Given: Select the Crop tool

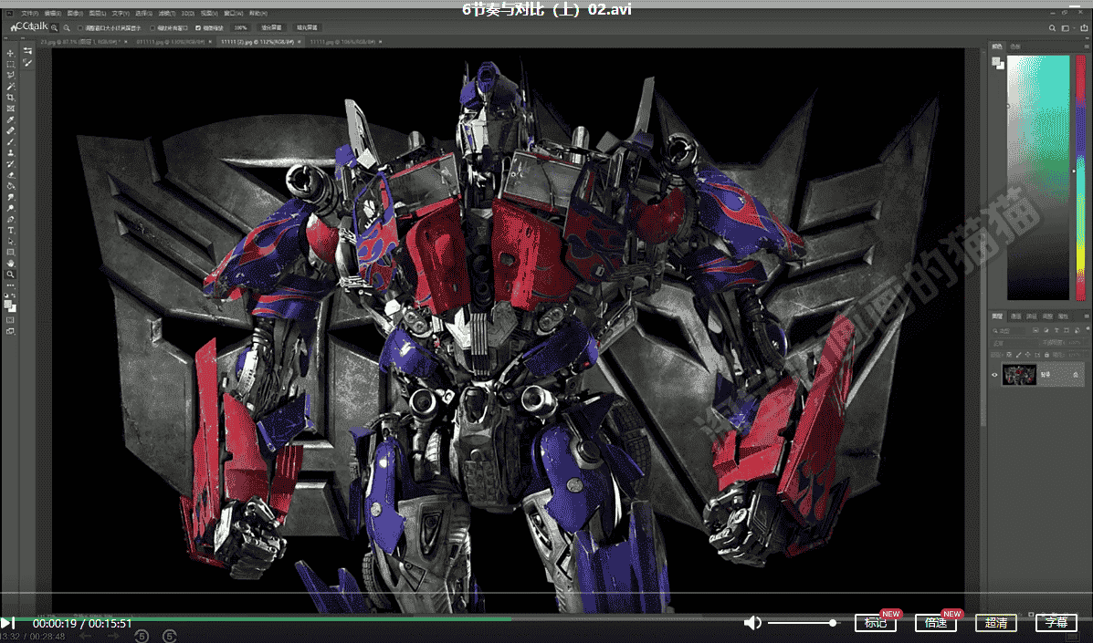Looking at the screenshot, I should [x=10, y=97].
